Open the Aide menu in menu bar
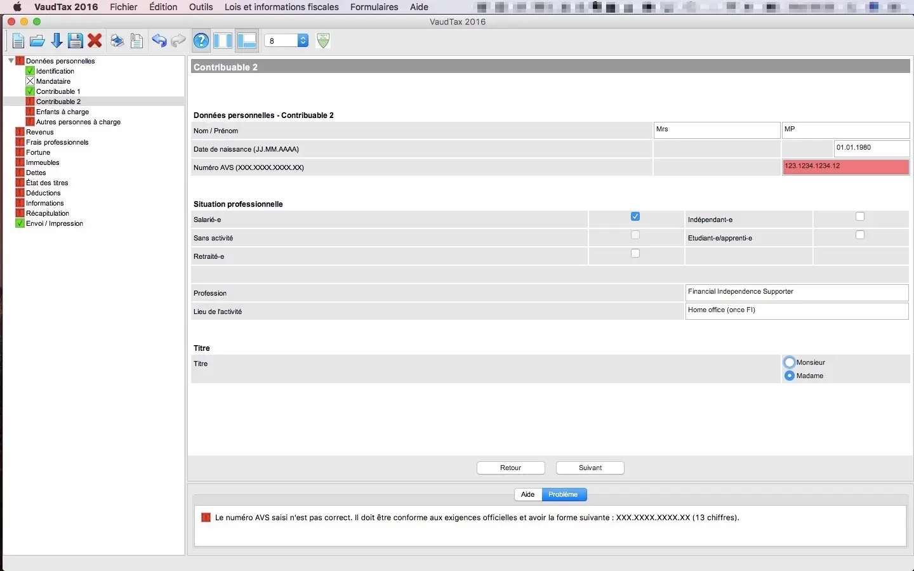 (419, 7)
